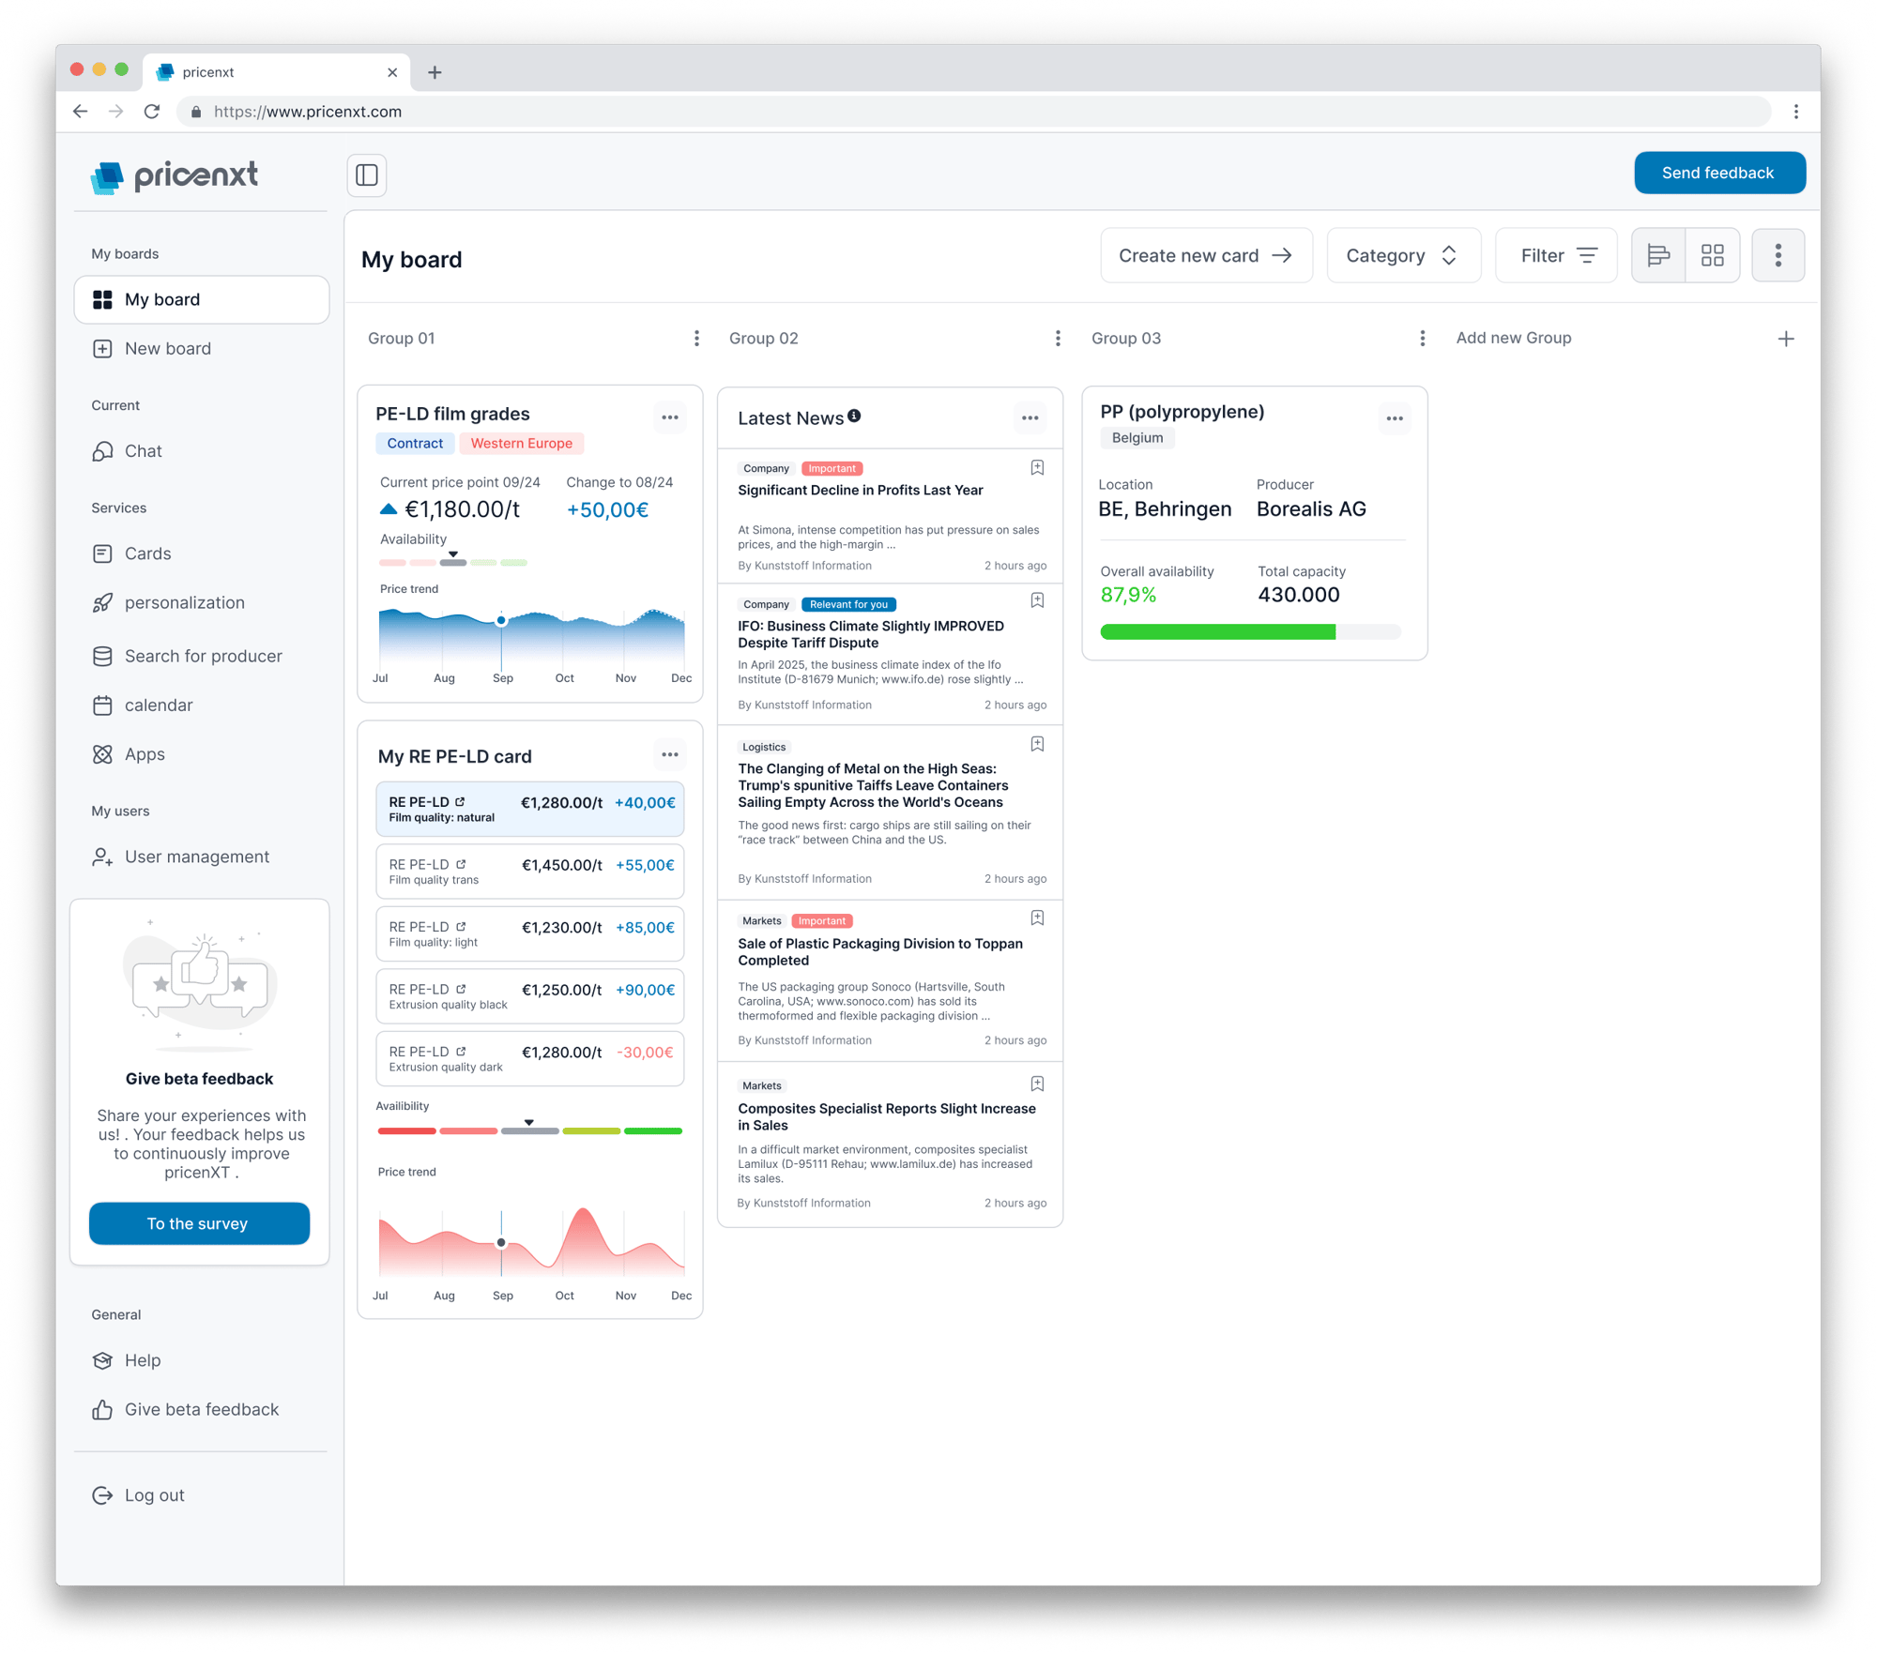Open Search for producer in the sidebar
The width and height of the screenshot is (1877, 1653).
point(203,656)
